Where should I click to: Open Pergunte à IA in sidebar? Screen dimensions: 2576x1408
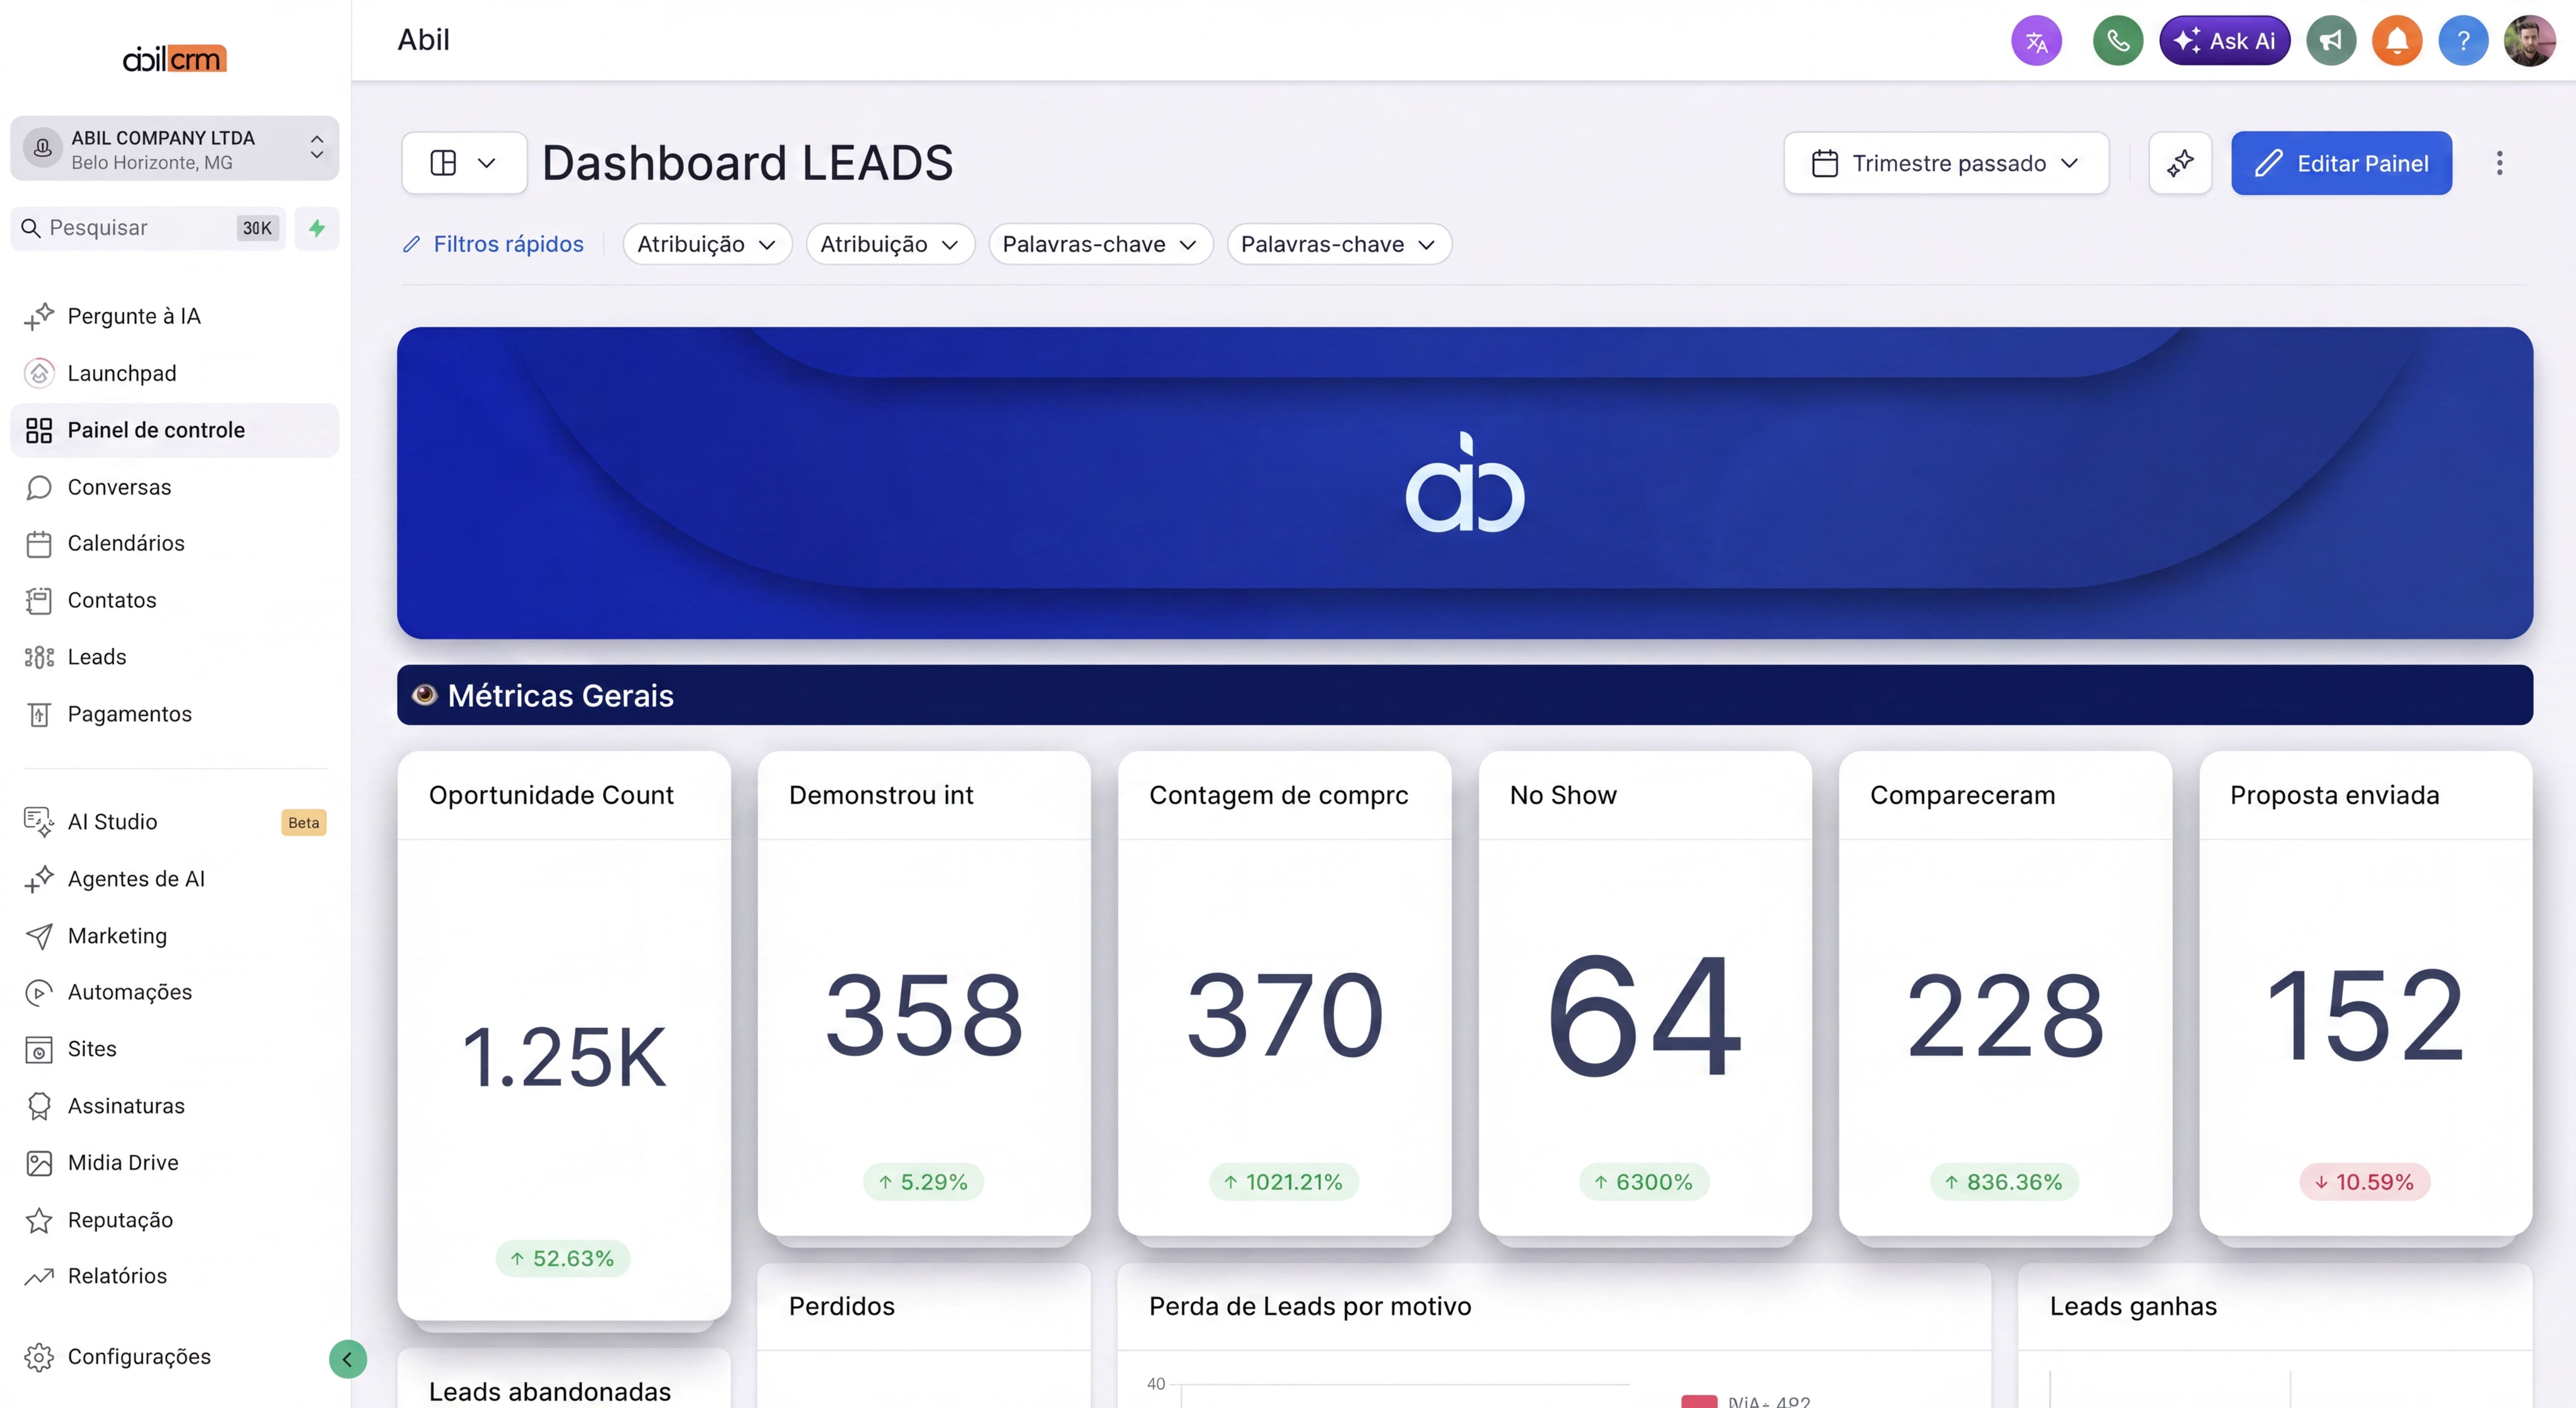175,316
